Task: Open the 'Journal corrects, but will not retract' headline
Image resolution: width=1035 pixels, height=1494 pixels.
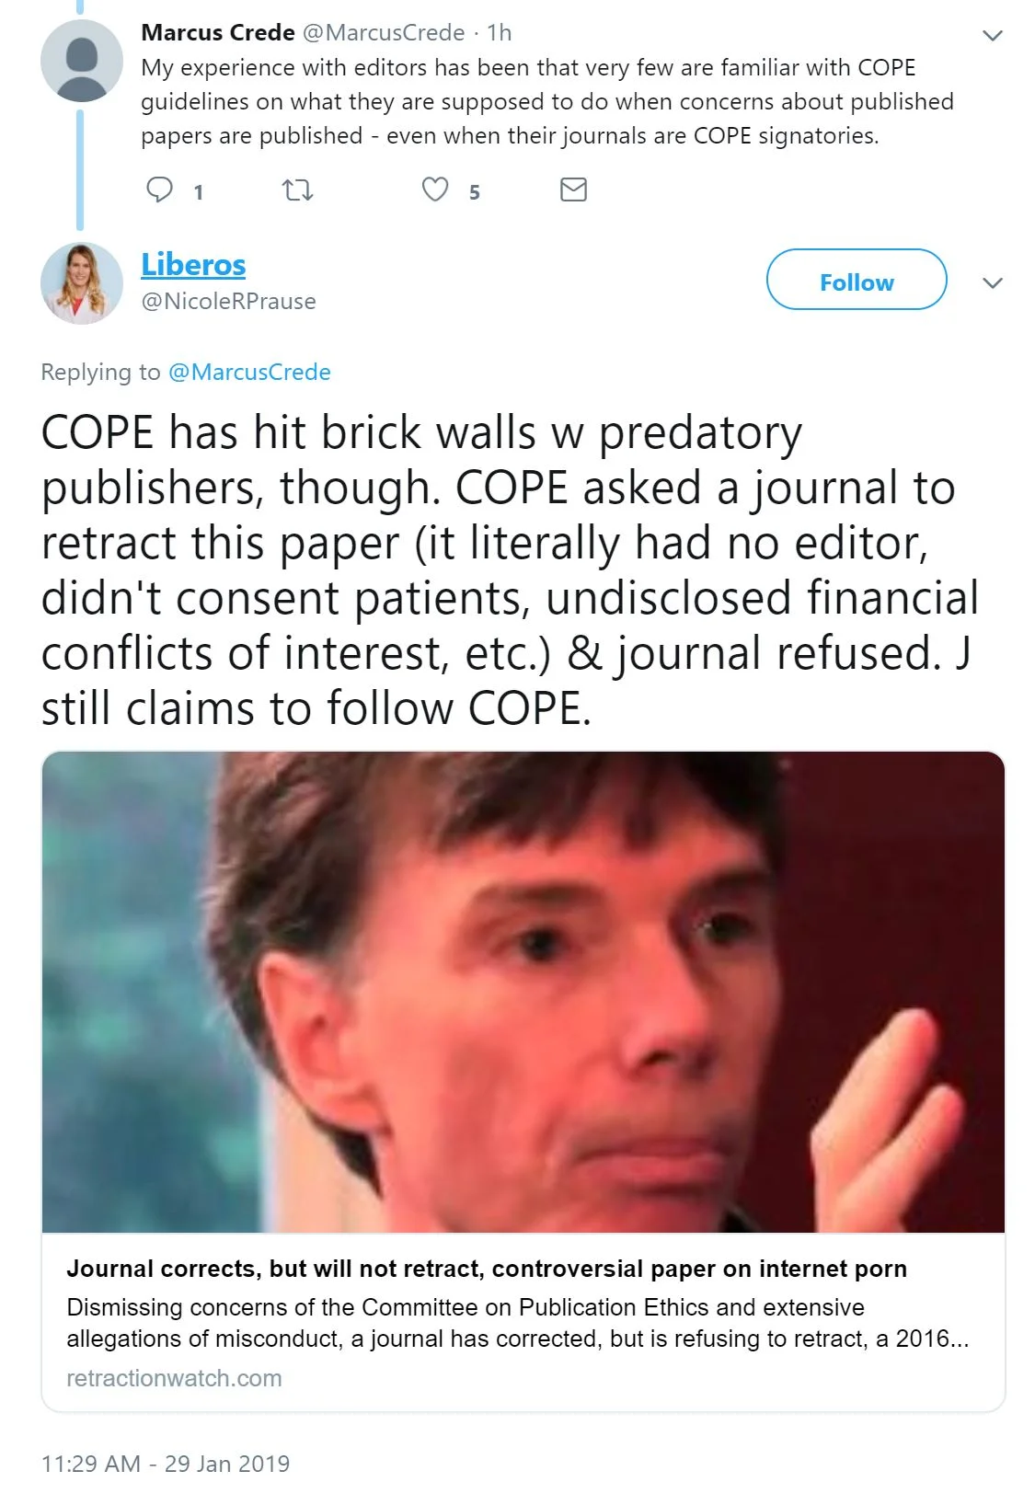Action: coord(487,1269)
